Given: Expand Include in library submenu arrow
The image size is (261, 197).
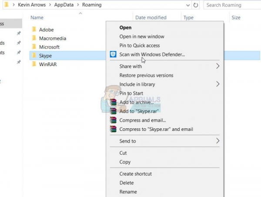Looking at the screenshot, I should pos(218,84).
